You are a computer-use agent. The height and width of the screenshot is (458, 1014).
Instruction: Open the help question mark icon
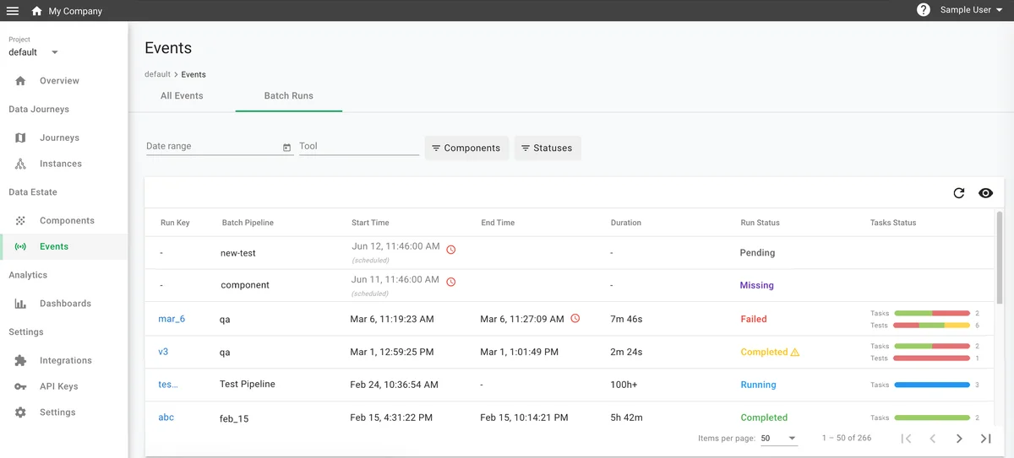(924, 10)
